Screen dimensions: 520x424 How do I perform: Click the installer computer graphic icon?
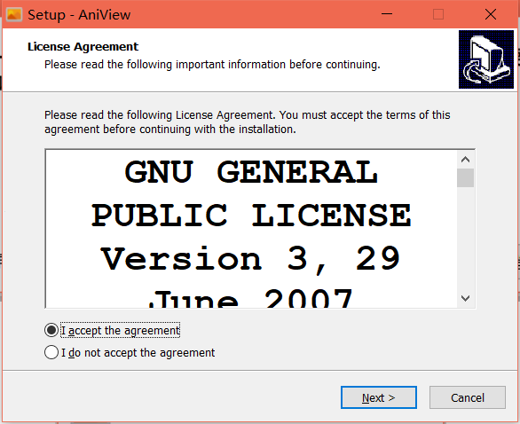[x=486, y=59]
